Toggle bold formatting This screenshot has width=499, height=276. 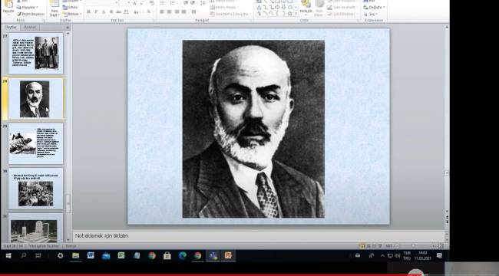point(89,11)
